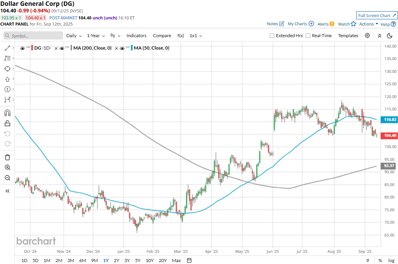This screenshot has height=264, width=398.
Task: Click the My Charts plus icon
Action: (311, 24)
